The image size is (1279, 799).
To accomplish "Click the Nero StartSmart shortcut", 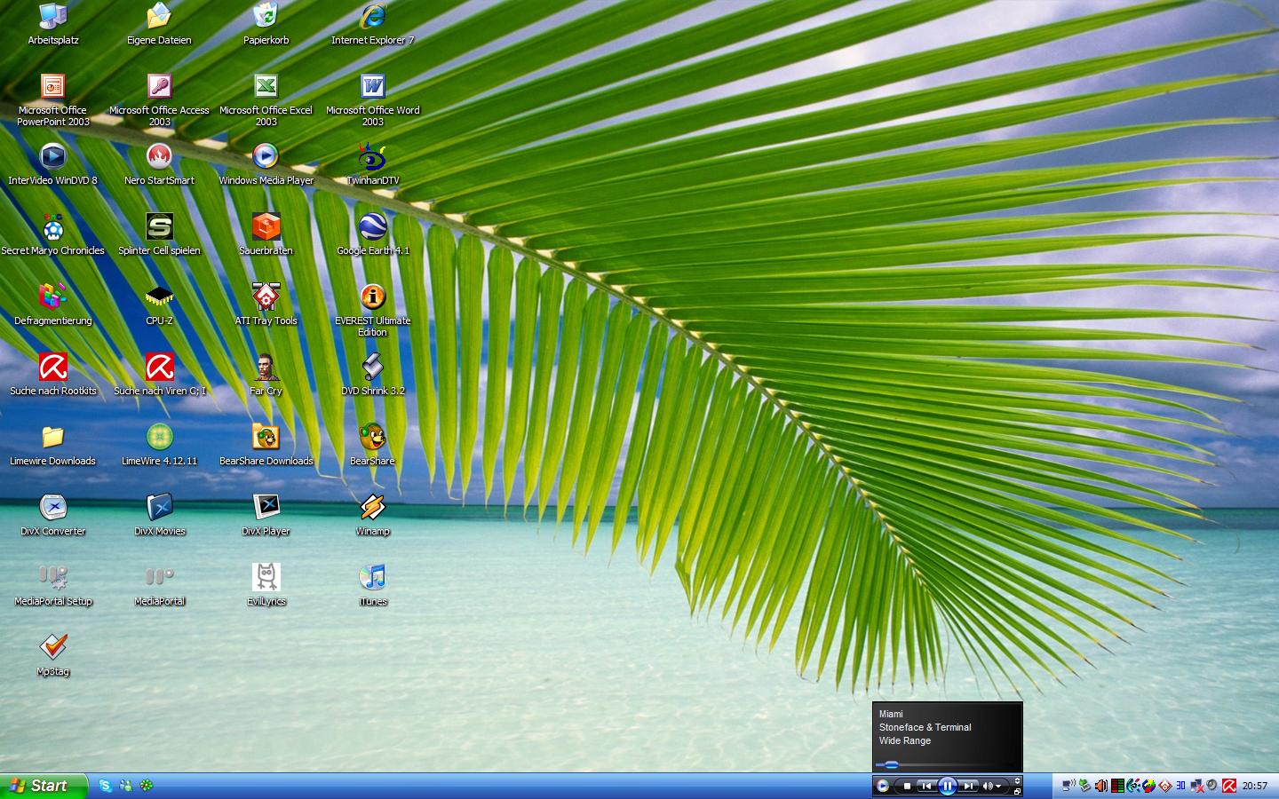I will point(159,158).
